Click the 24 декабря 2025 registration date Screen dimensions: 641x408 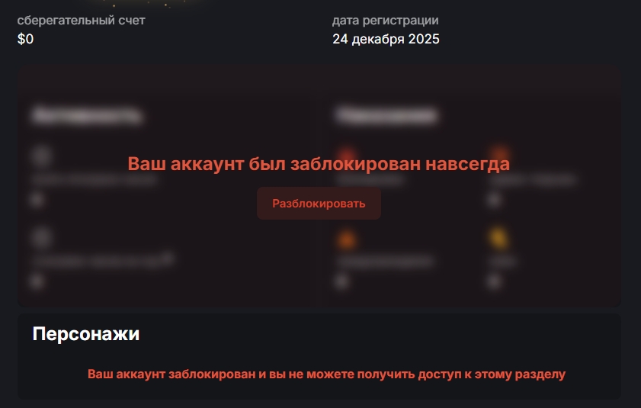pos(386,39)
